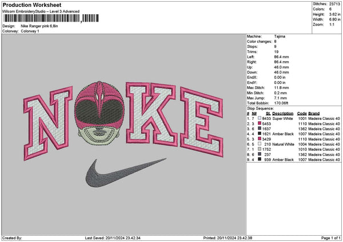Click the 'N#' column header

point(254,114)
